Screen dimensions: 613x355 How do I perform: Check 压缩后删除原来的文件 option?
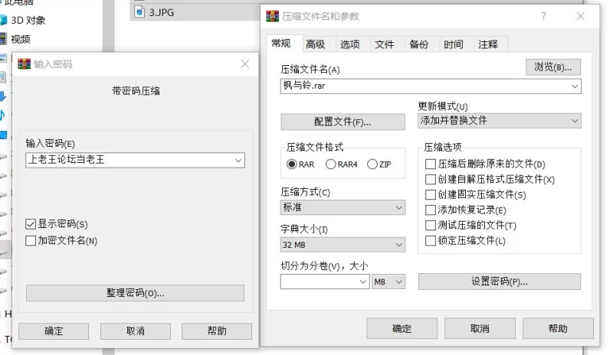click(430, 164)
